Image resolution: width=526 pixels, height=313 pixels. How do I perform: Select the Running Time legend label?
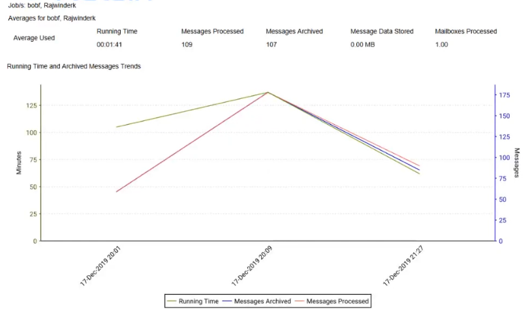pyautogui.click(x=198, y=301)
